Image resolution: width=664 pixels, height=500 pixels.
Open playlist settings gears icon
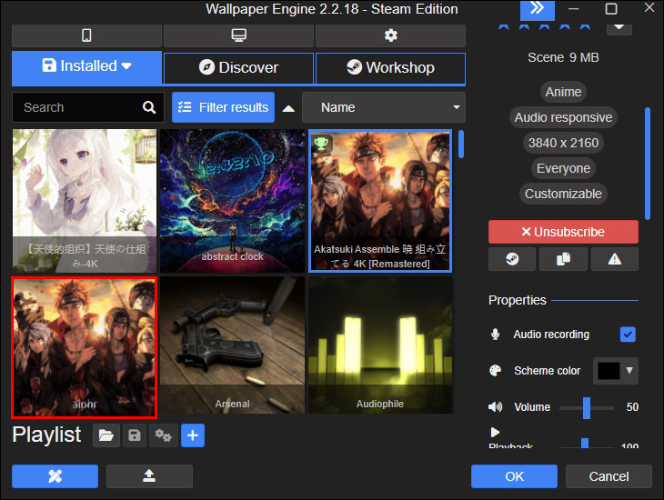[x=163, y=435]
